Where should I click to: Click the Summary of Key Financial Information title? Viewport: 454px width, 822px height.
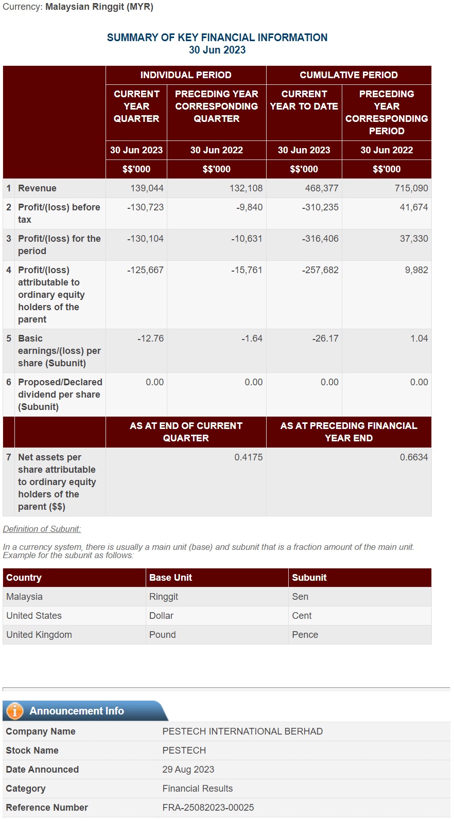(x=217, y=38)
